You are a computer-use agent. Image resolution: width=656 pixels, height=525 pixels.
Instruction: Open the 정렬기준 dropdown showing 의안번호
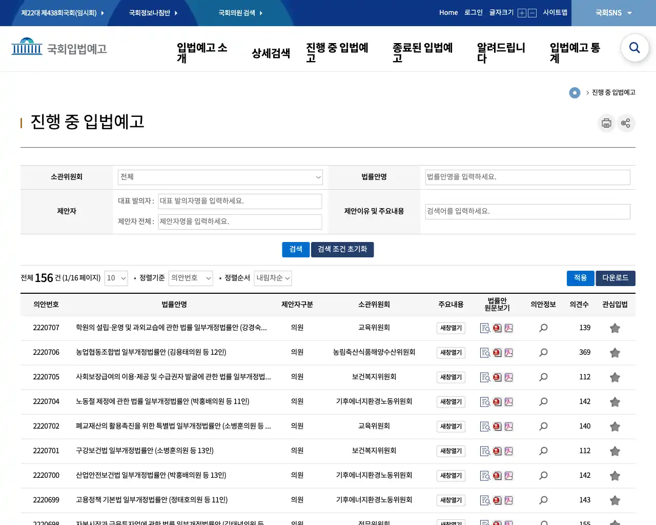pyautogui.click(x=191, y=278)
